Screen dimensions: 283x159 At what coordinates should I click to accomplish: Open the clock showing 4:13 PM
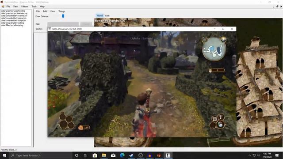[267, 155]
